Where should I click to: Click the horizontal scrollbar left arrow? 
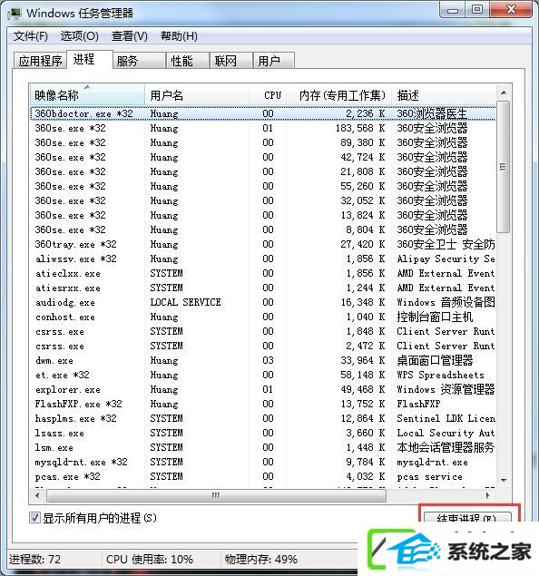[37, 495]
